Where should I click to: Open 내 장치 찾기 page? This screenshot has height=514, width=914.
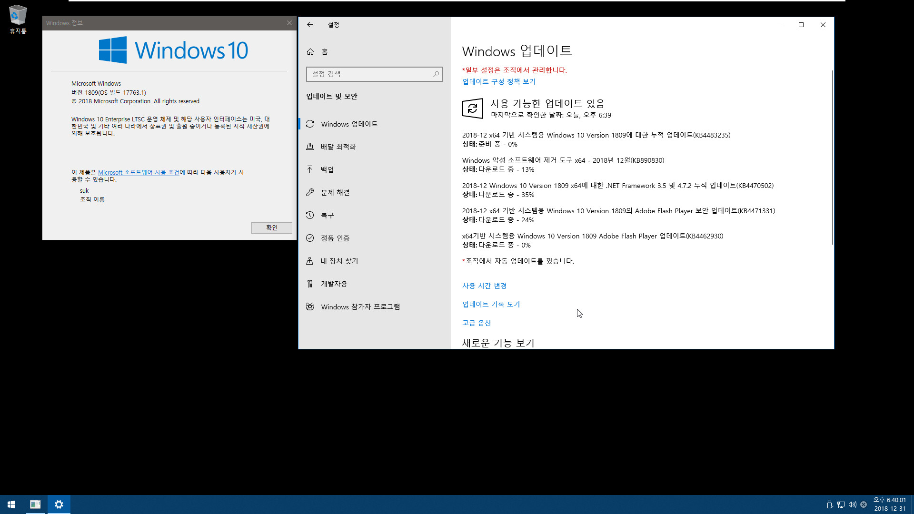[x=375, y=261]
